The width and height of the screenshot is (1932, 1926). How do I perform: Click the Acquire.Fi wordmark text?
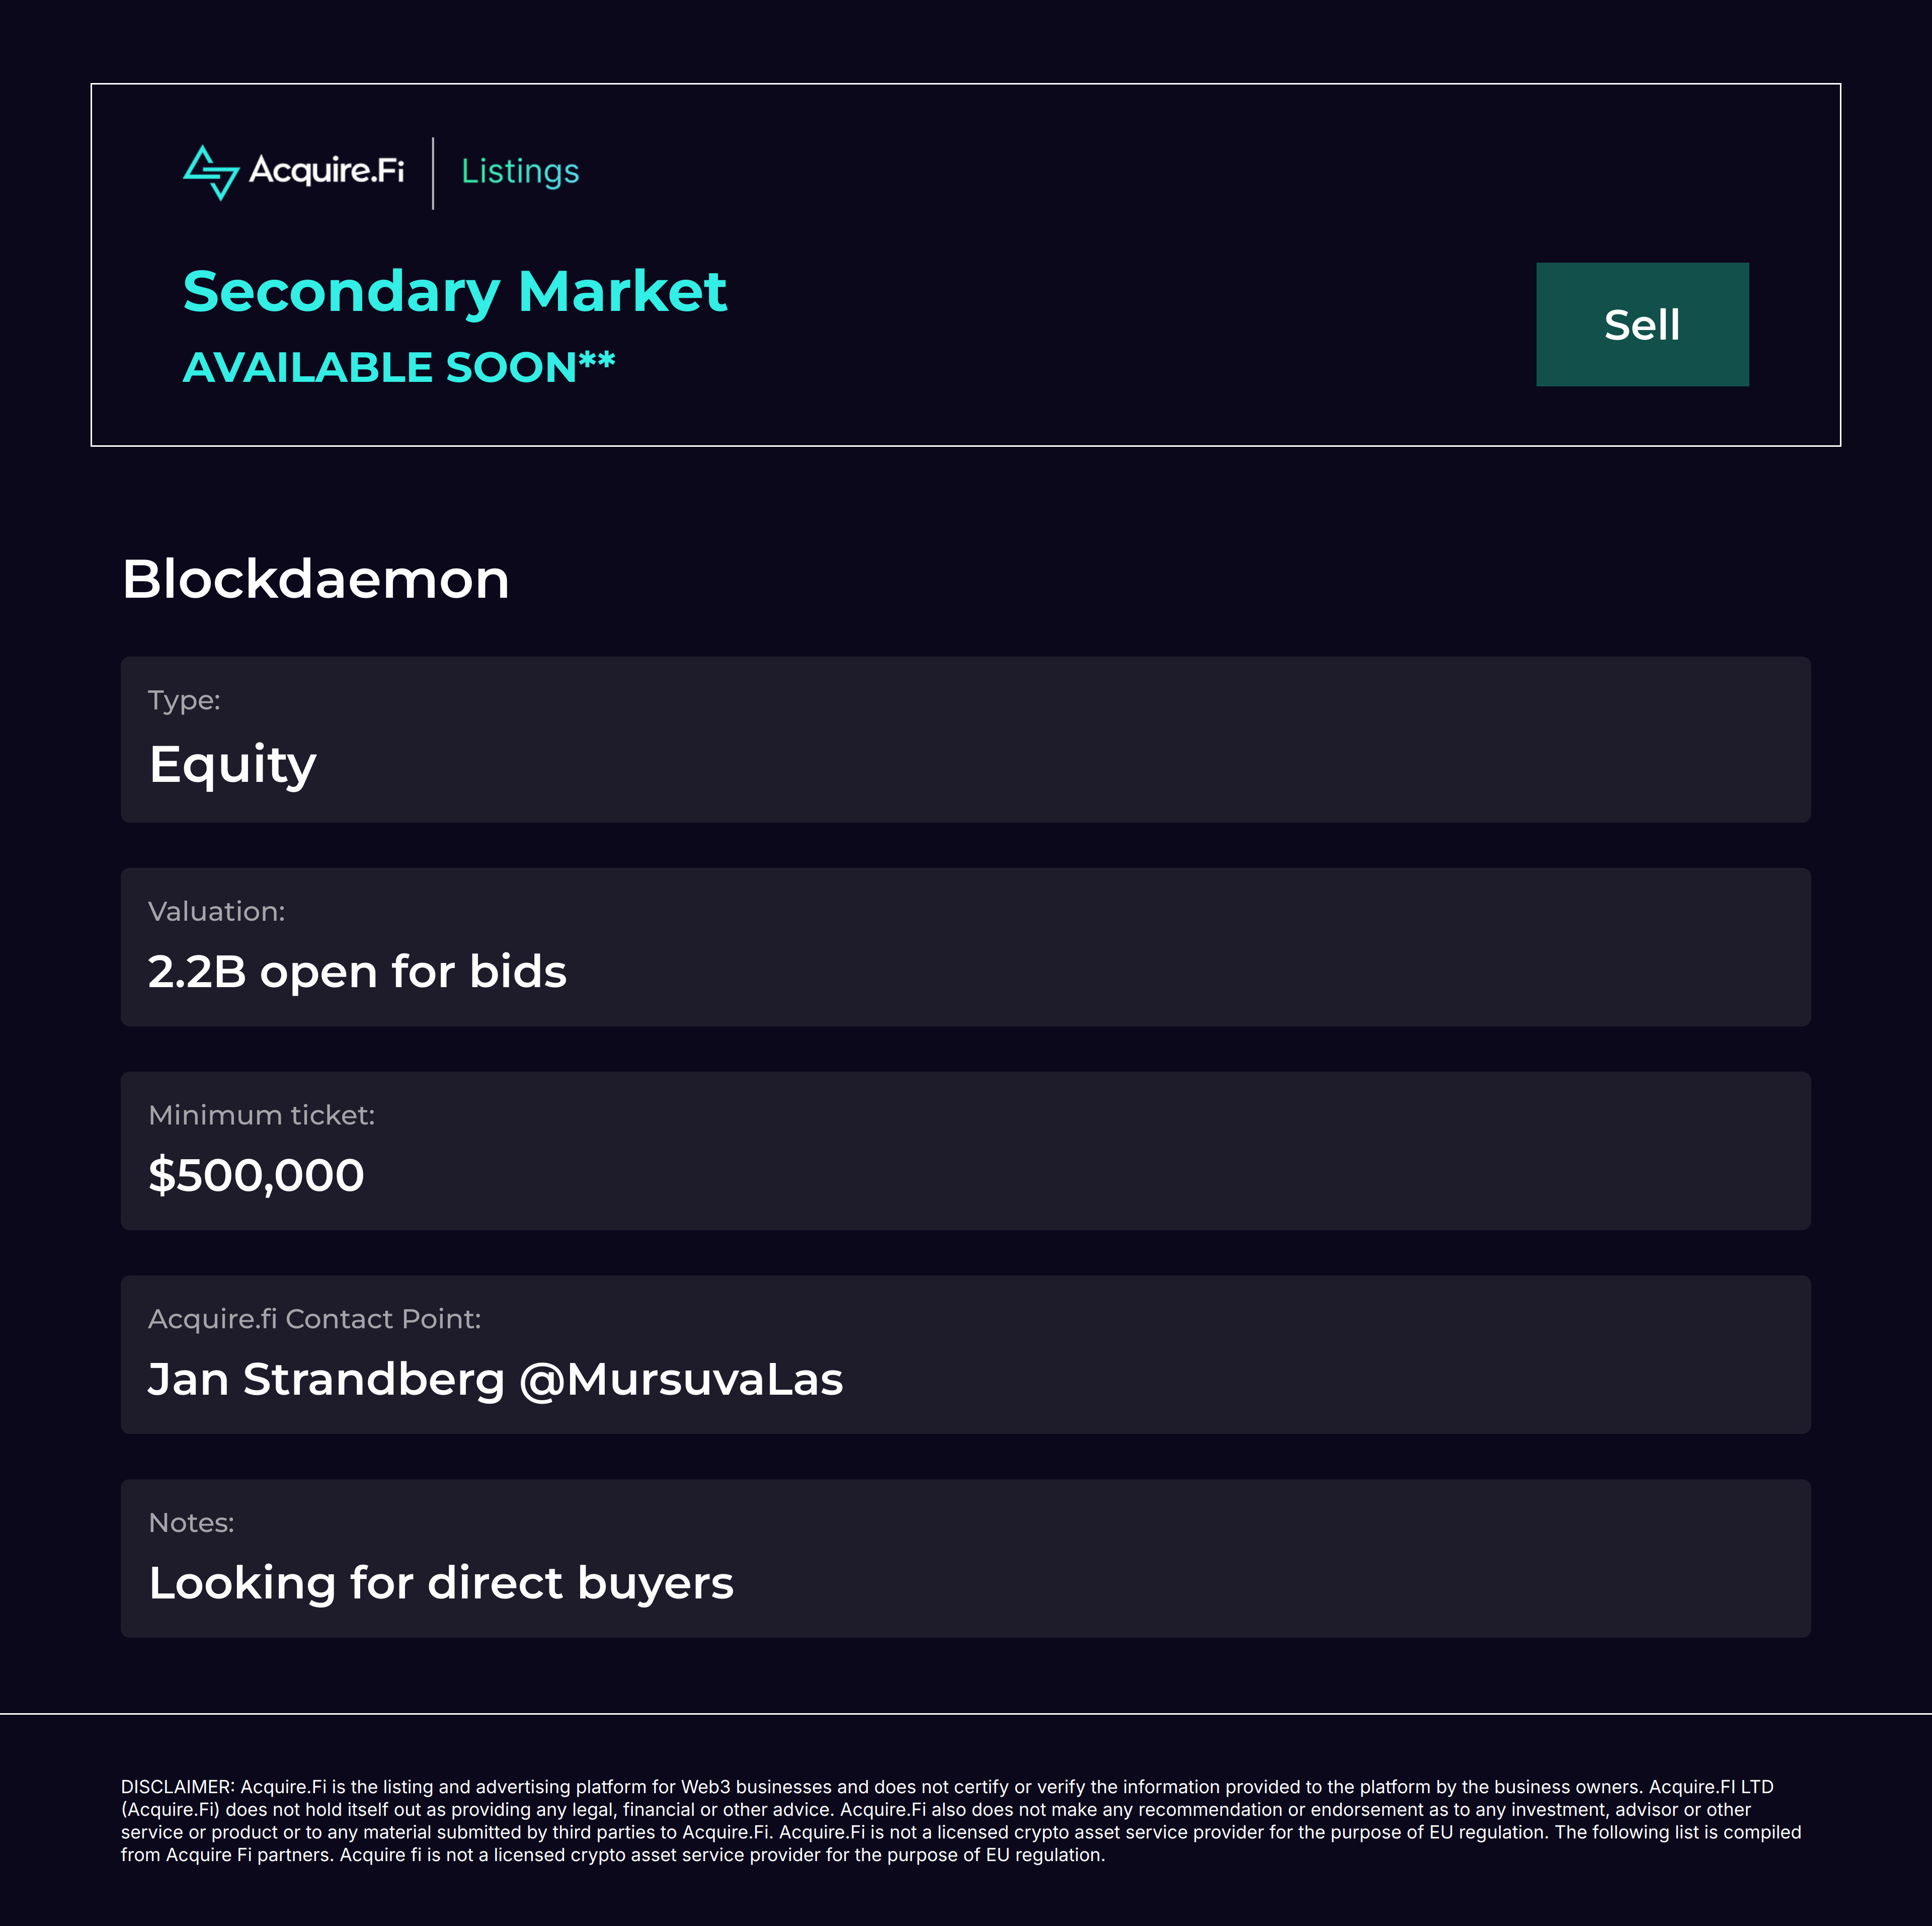click(326, 171)
